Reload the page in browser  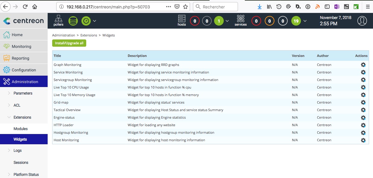[25, 7]
